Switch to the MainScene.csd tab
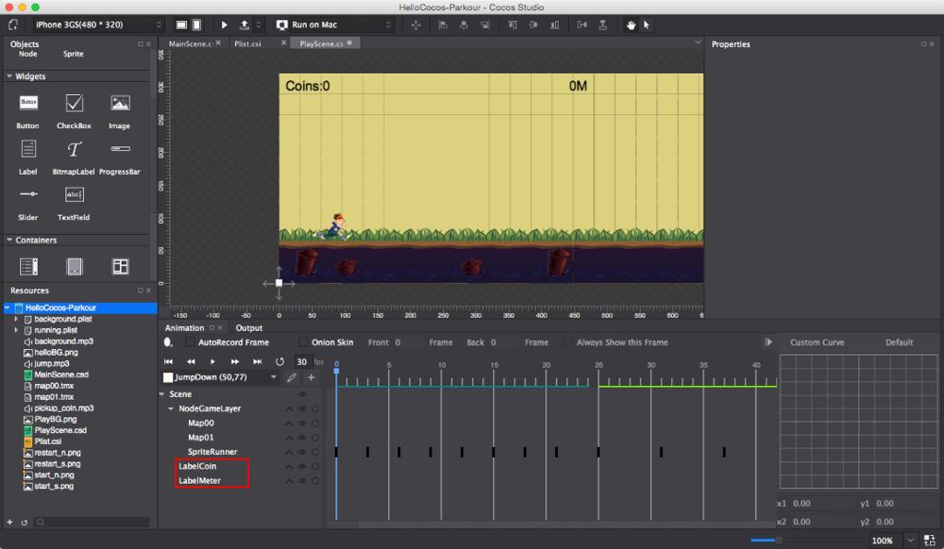 (190, 44)
